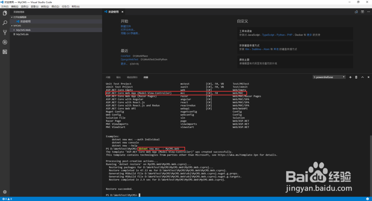Click 更多 link under 工具和语言
Screen dimensions: 372x201
309,35
